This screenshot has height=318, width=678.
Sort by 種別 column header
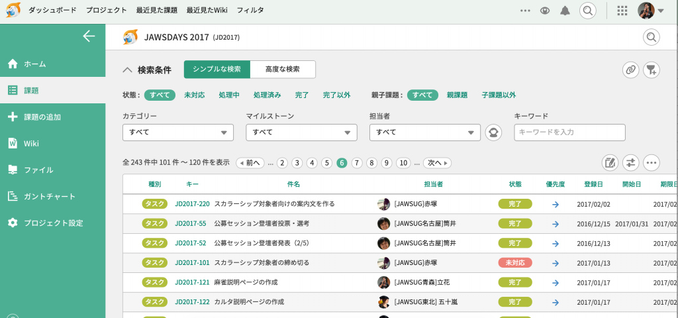coord(155,184)
